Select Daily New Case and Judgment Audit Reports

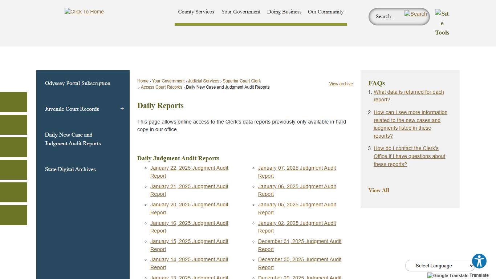click(x=73, y=139)
